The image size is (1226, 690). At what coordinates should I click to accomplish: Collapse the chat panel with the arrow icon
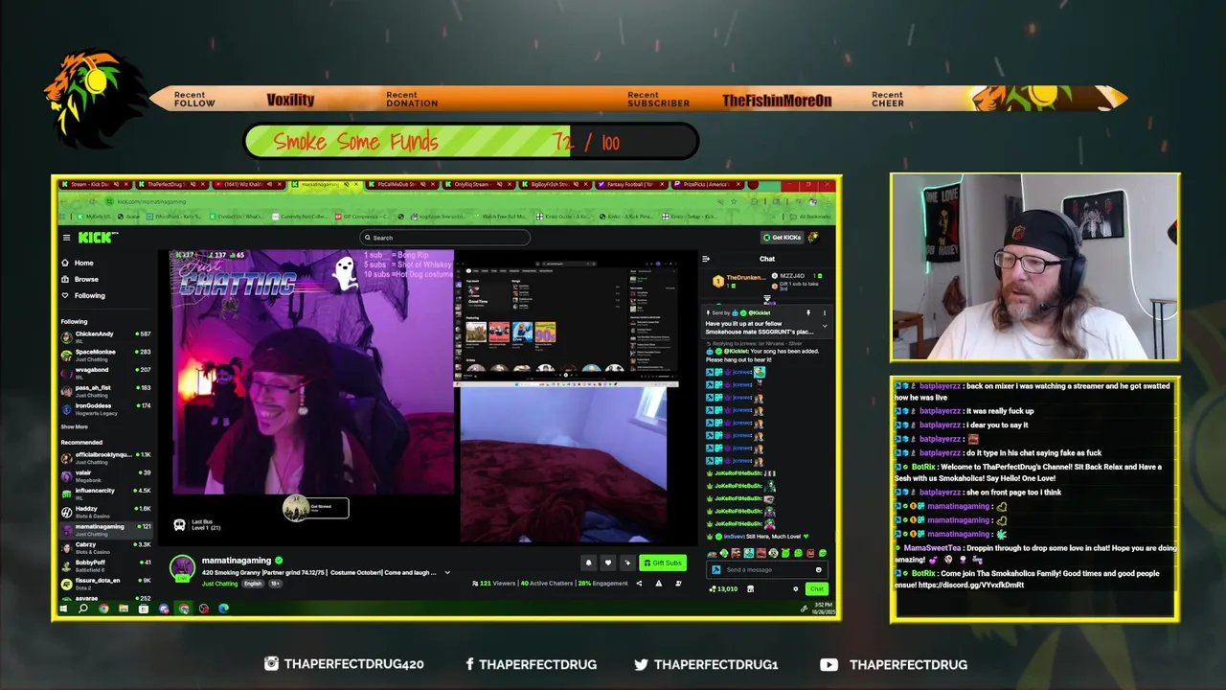706,259
